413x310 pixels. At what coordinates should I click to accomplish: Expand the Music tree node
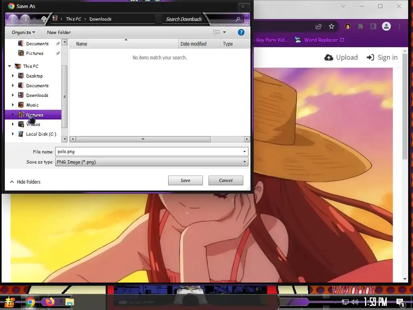pyautogui.click(x=13, y=105)
